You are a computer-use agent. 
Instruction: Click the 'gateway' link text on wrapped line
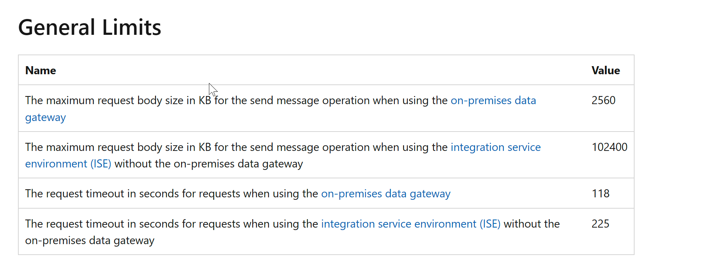(x=45, y=117)
